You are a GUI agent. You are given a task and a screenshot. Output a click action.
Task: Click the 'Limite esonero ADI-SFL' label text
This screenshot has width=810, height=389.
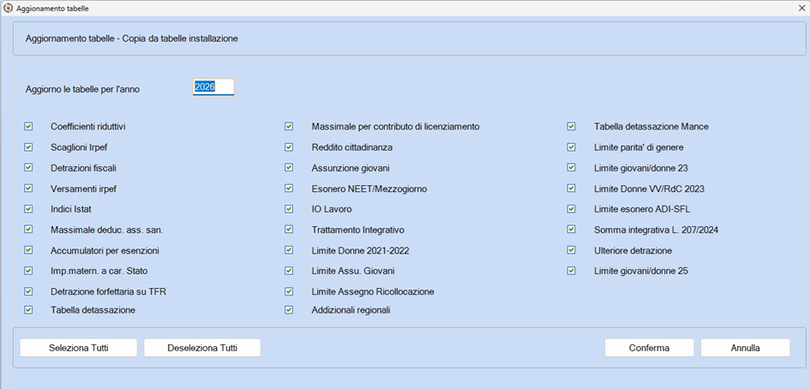642,209
